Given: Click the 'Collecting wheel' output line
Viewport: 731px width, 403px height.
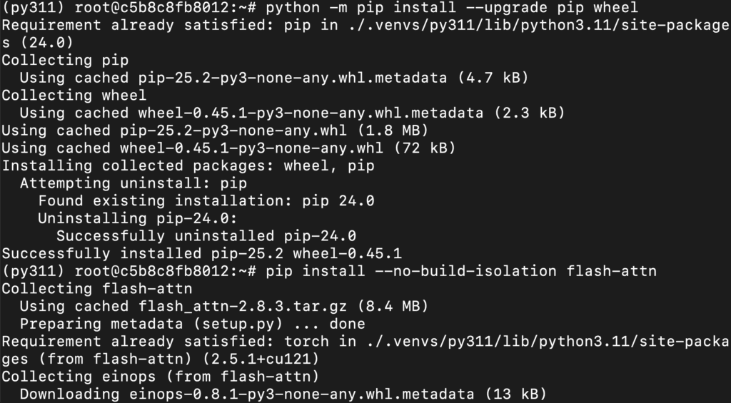Looking at the screenshot, I should point(74,96).
